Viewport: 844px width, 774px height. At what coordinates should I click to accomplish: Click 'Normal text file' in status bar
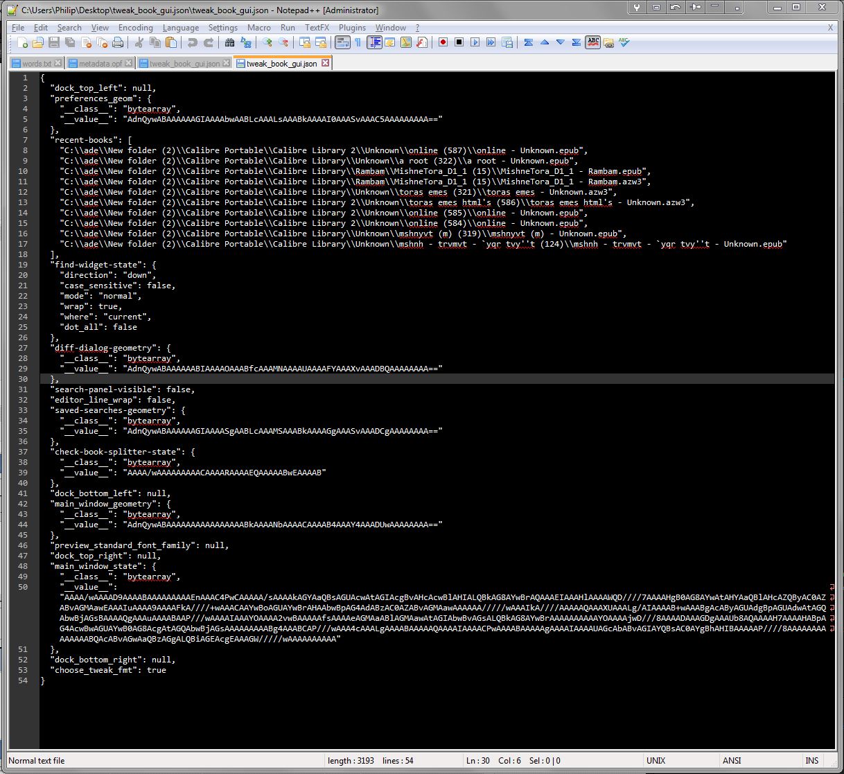pyautogui.click(x=37, y=760)
